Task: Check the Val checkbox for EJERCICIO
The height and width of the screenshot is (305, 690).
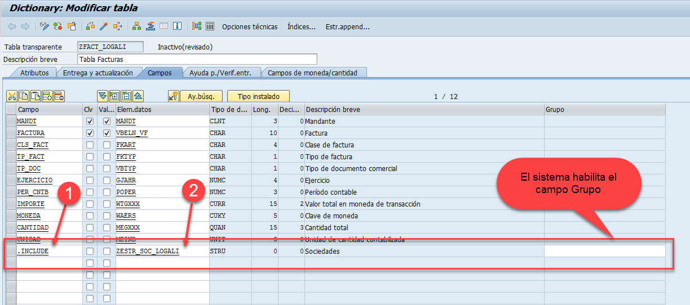Action: click(x=107, y=181)
